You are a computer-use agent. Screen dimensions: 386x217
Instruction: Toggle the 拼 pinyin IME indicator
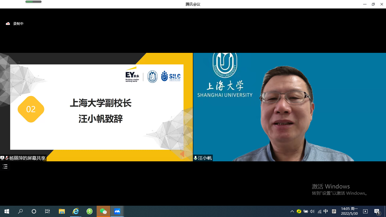[334, 211]
